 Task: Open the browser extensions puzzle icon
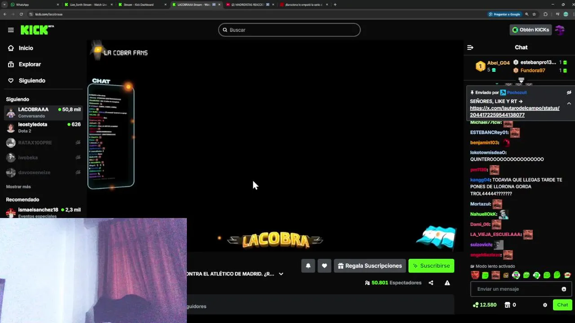point(546,14)
